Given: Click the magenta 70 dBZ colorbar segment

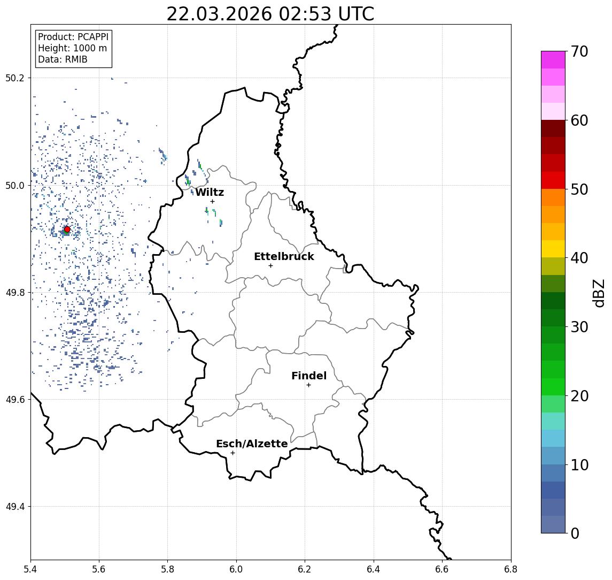Looking at the screenshot, I should click(553, 60).
